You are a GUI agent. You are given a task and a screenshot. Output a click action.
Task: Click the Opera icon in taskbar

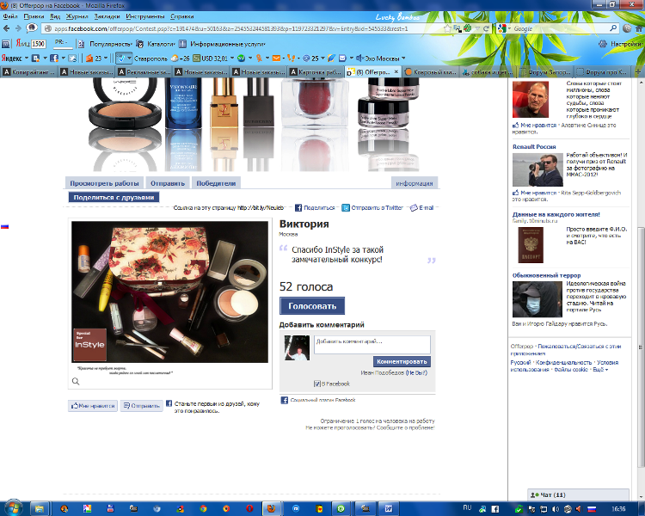(x=249, y=508)
